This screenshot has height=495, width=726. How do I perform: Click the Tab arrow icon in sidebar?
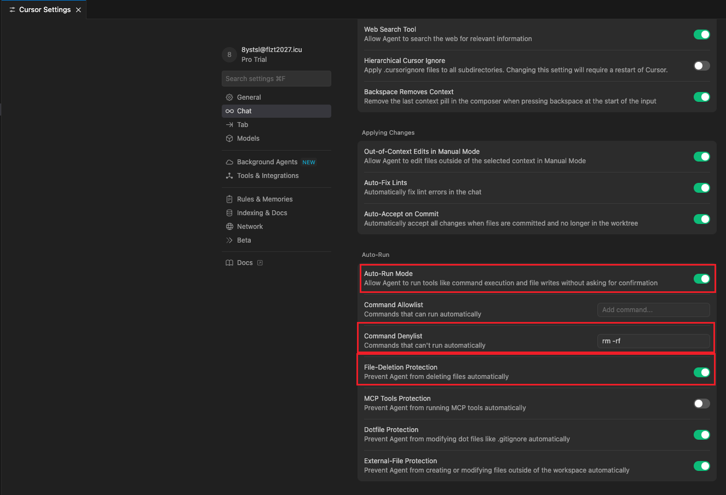229,125
